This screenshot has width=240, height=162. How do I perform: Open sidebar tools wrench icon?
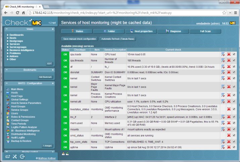15,157
